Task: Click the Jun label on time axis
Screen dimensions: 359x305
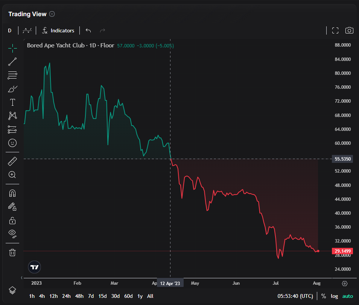Action: [x=236, y=283]
